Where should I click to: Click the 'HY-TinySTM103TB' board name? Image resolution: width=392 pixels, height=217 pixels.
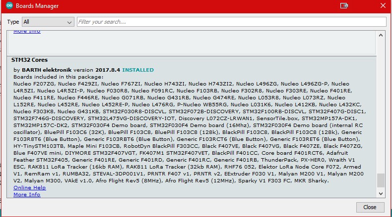39,146
